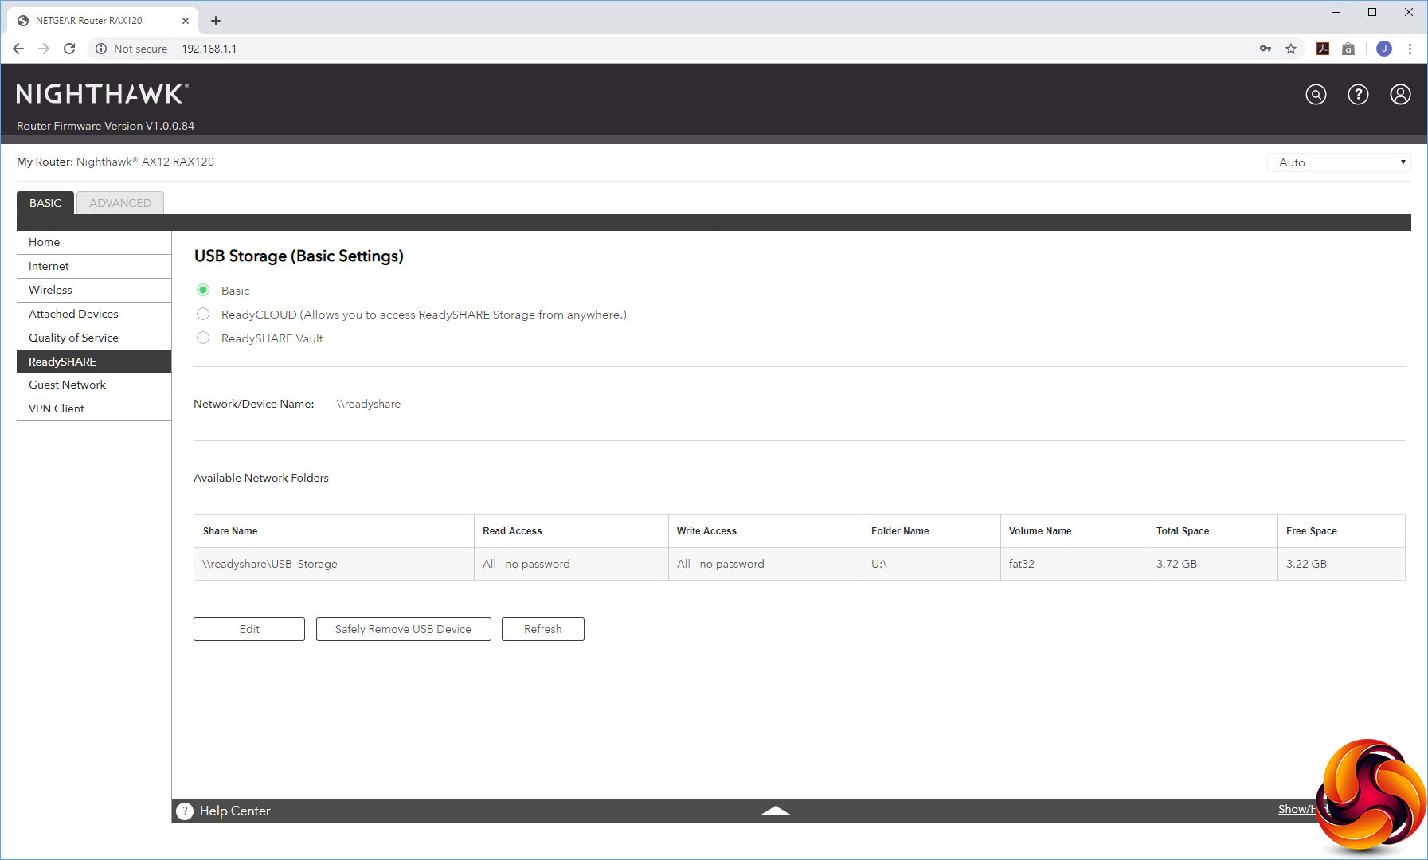
Task: Click the total space 3.72 GB cell
Action: tap(1213, 564)
